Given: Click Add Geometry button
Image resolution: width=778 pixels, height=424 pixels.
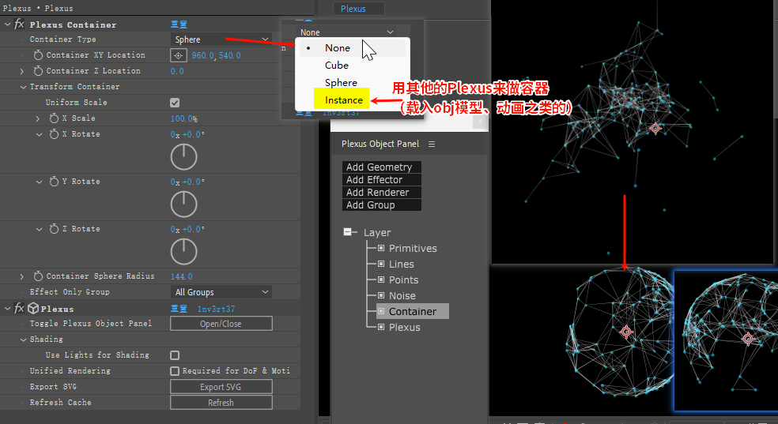Looking at the screenshot, I should [x=382, y=167].
